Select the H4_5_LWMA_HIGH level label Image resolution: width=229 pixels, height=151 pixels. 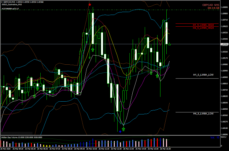point(203,28)
